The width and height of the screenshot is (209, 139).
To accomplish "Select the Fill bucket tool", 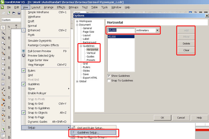I will tap(3, 115).
